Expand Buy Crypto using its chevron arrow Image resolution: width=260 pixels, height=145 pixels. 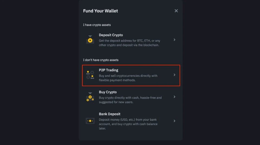(175, 97)
